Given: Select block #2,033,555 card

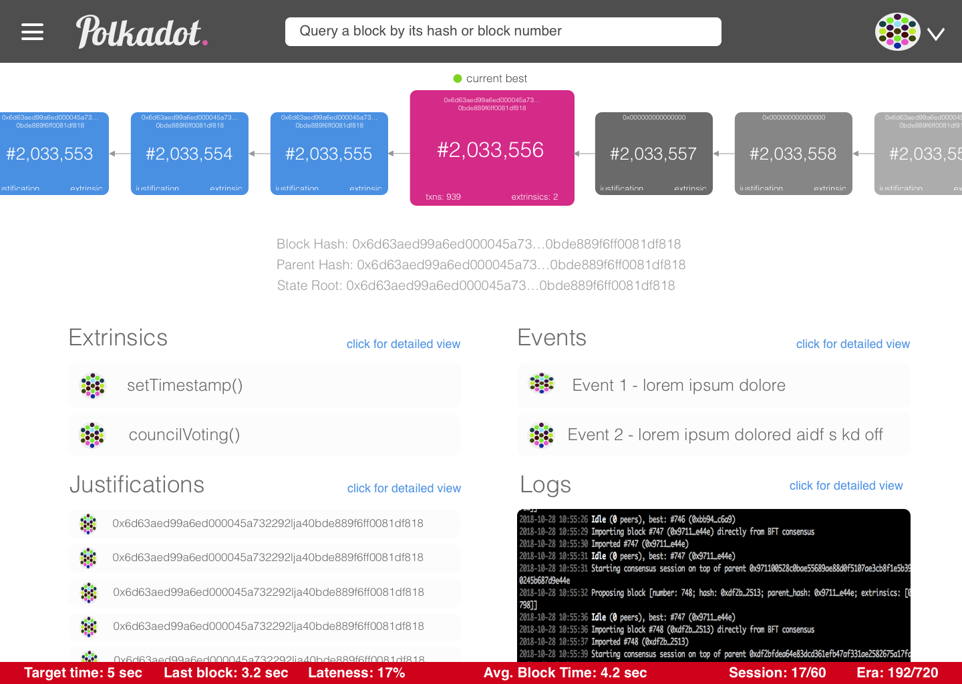Looking at the screenshot, I should click(x=329, y=154).
